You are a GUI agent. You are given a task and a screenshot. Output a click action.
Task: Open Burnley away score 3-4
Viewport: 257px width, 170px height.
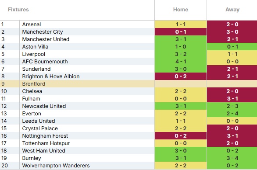(232, 158)
